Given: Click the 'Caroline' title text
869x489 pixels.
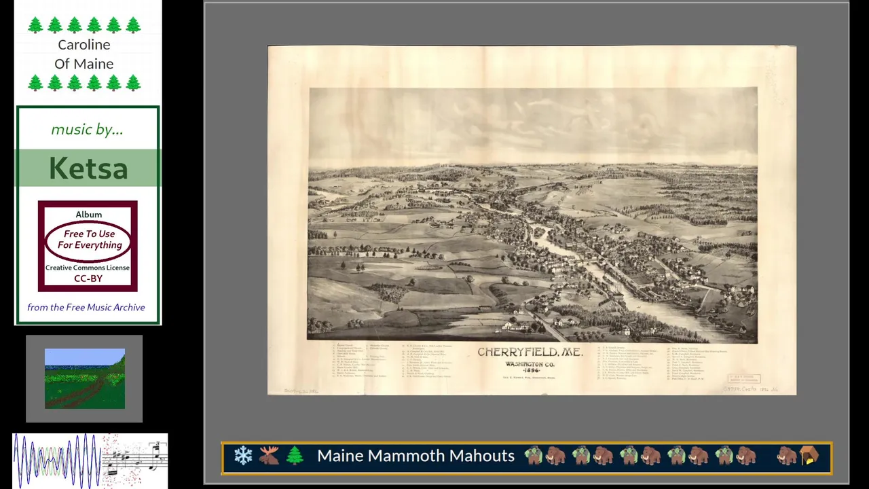Looking at the screenshot, I should pyautogui.click(x=84, y=45).
